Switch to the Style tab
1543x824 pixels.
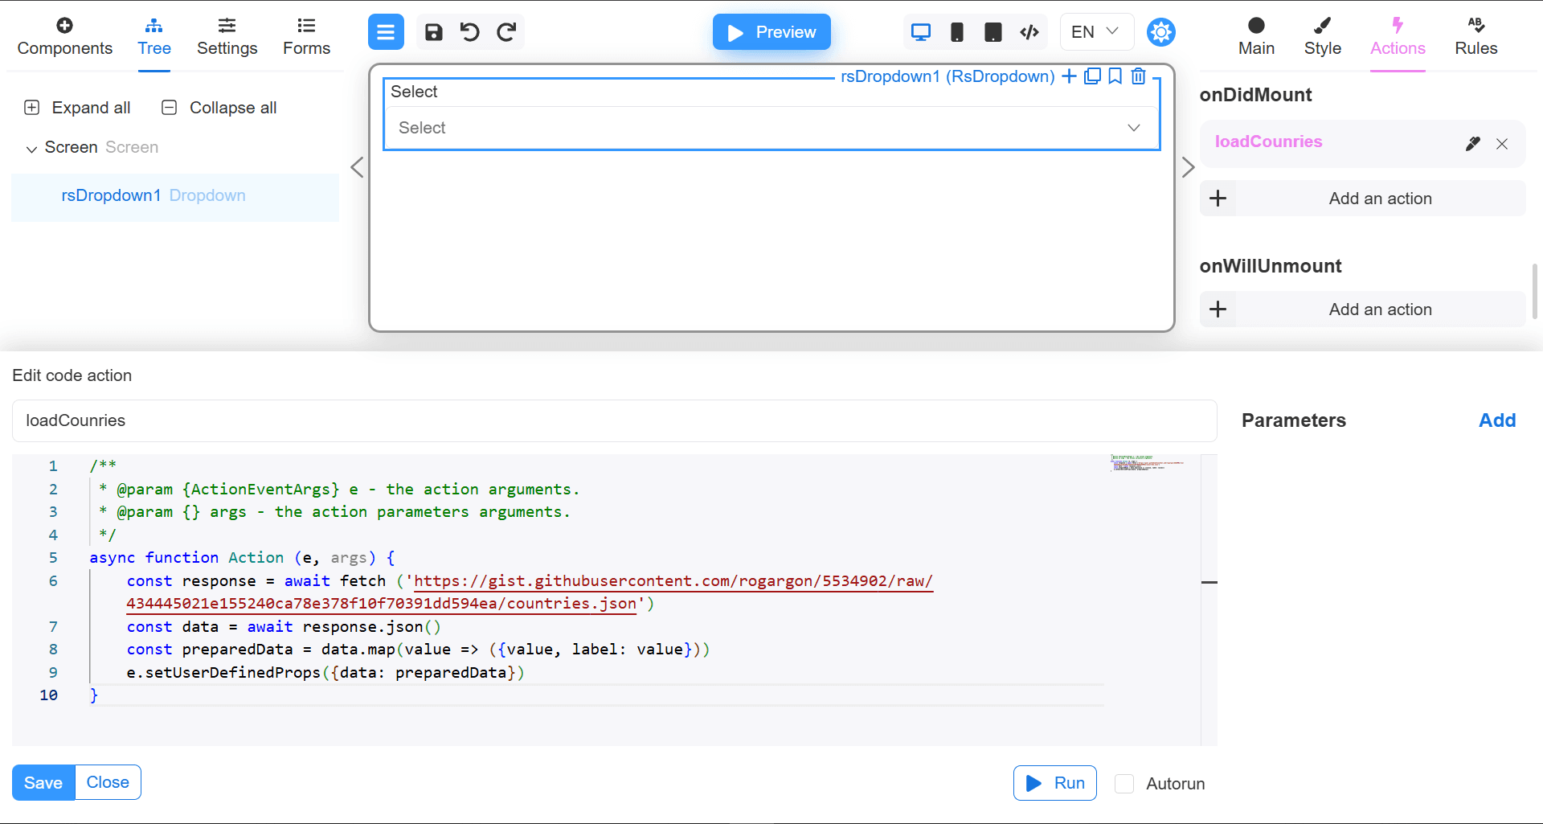1322,37
